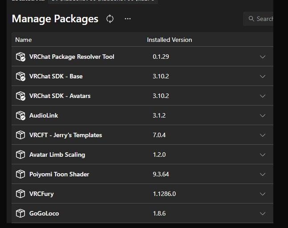Click version 0.1.29 of Resolver Tool

click(161, 57)
